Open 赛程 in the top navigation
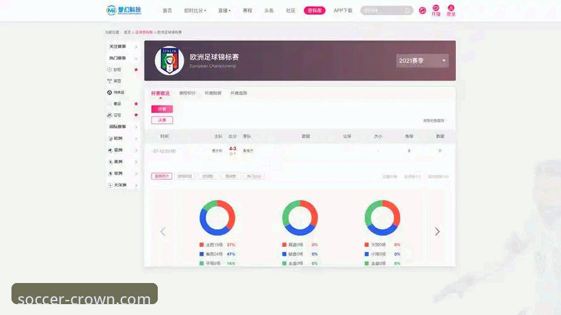The height and width of the screenshot is (315, 561). 247,11
